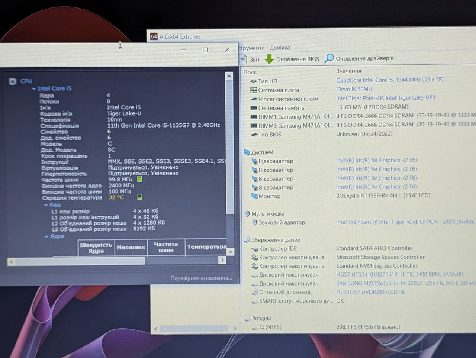Click the Звуковий адаптор speaker icon
The image size is (476, 358).
click(255, 222)
